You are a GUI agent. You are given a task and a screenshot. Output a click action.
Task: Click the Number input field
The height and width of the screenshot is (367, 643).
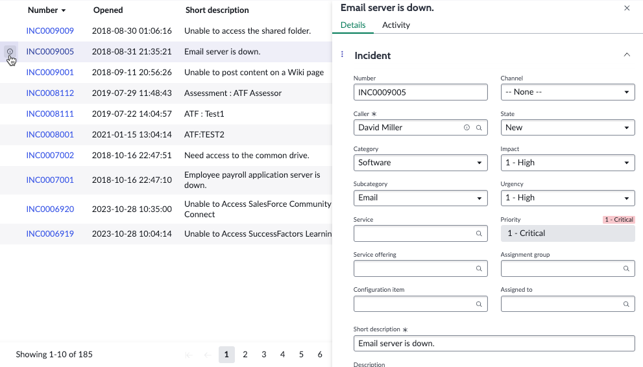(x=420, y=92)
